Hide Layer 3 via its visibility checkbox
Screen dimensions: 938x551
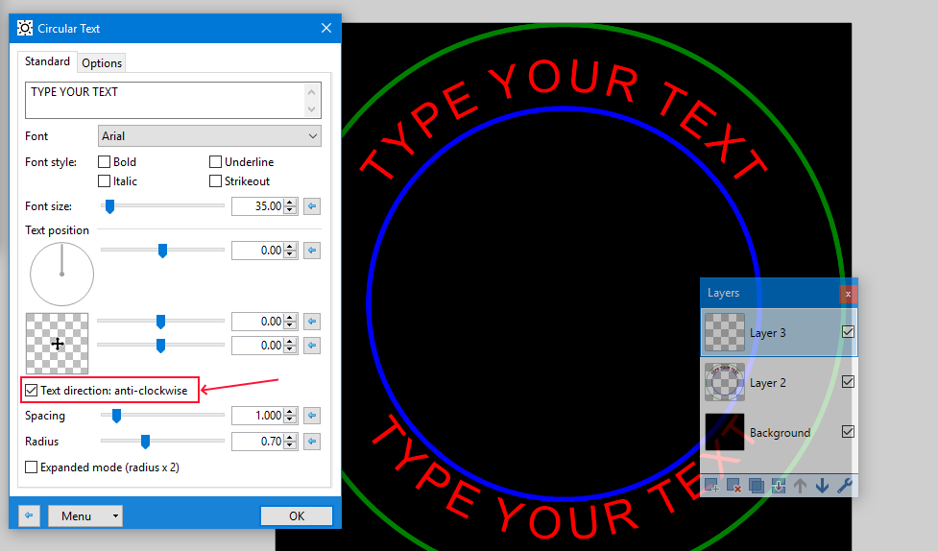tap(848, 332)
